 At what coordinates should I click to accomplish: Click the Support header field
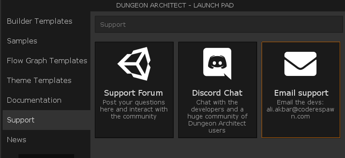coord(219,25)
